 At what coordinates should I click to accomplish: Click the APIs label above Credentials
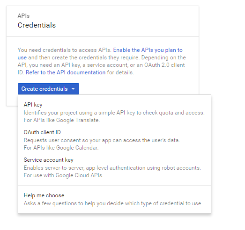click(x=23, y=16)
